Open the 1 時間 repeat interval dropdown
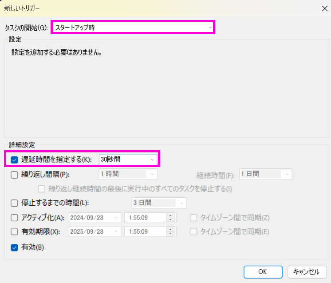Screen dimensions: 331x283 coord(128,174)
